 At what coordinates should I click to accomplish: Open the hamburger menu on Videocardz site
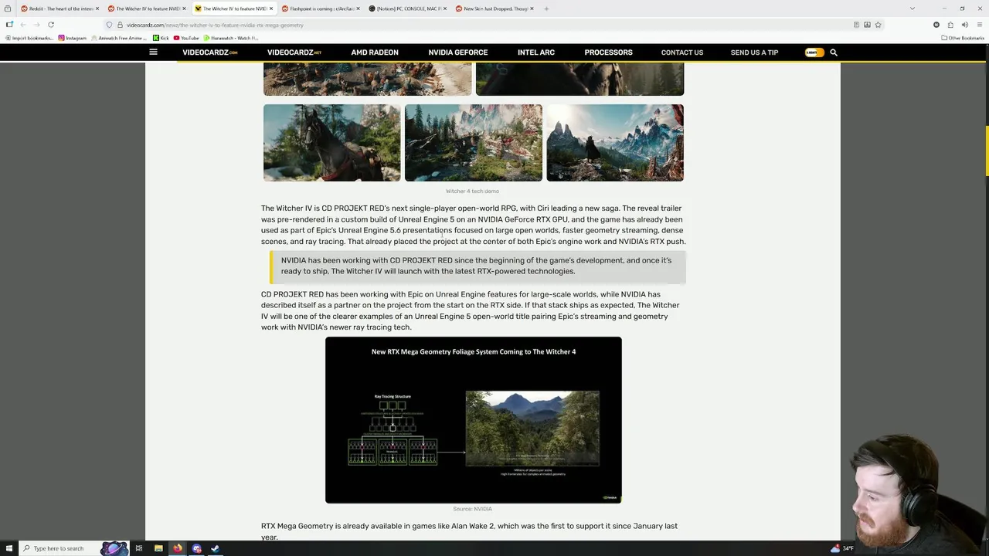153,53
